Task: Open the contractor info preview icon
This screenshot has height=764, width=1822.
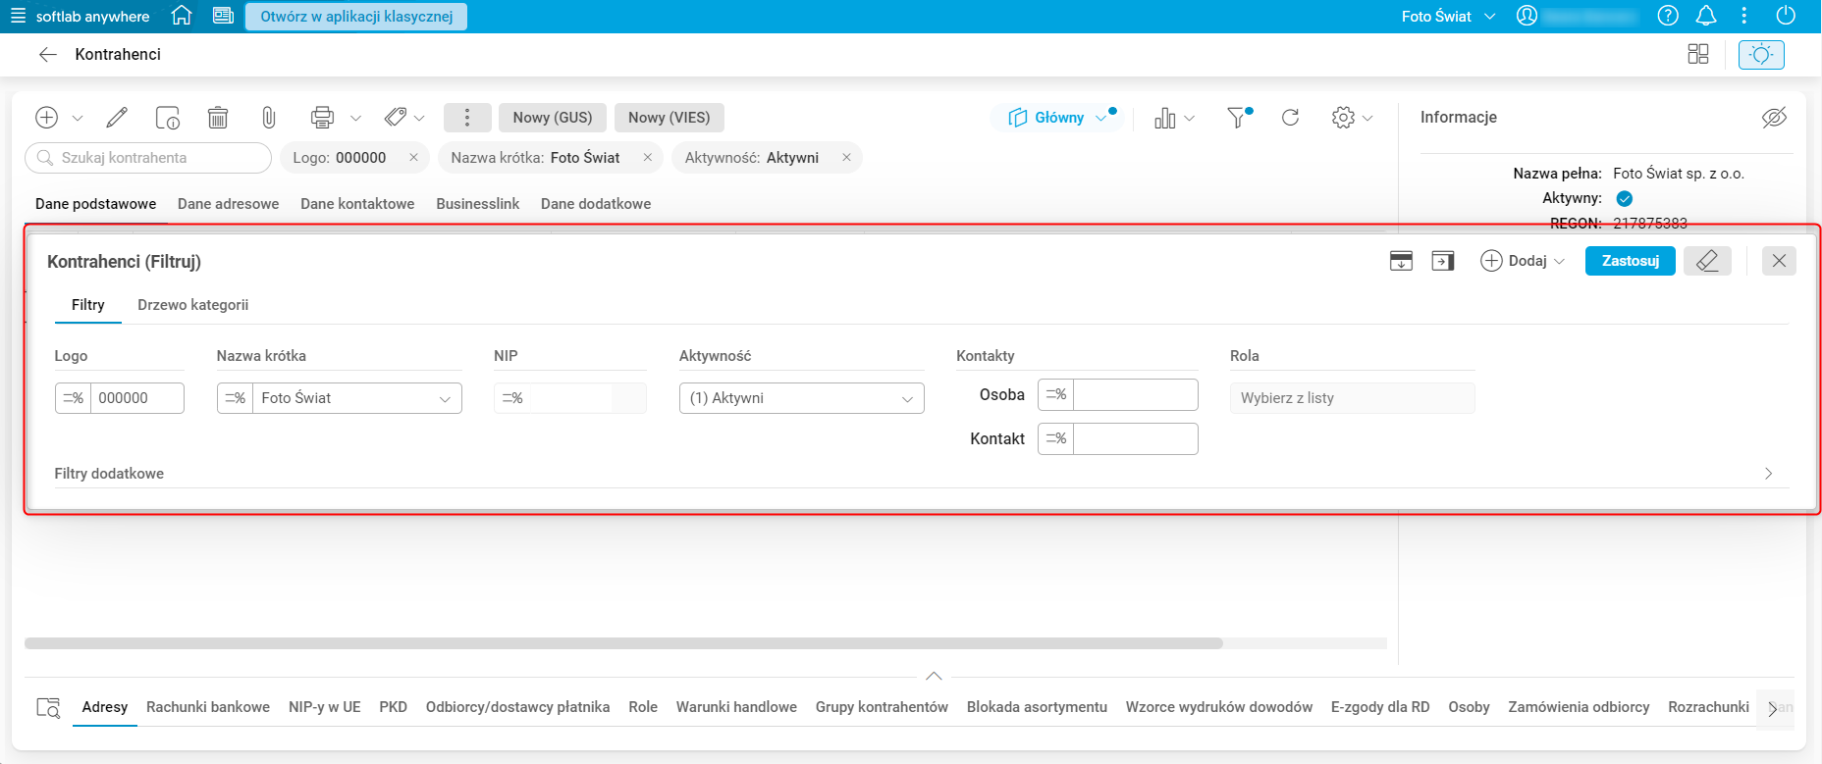Action: point(168,118)
